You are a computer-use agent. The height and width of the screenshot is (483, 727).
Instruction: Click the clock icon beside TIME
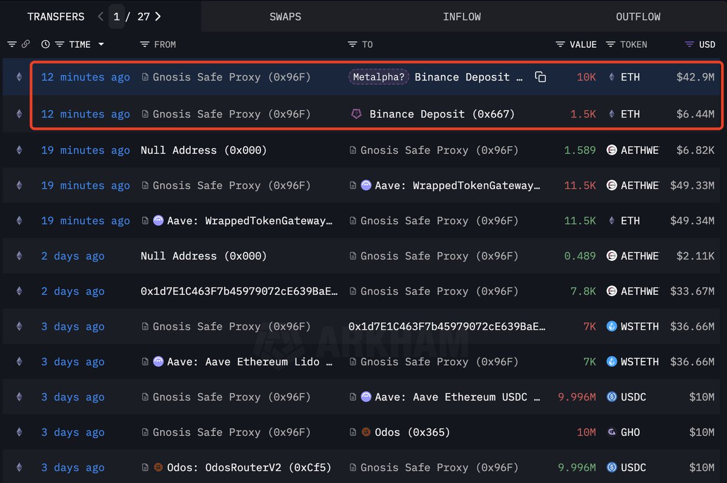pyautogui.click(x=45, y=44)
